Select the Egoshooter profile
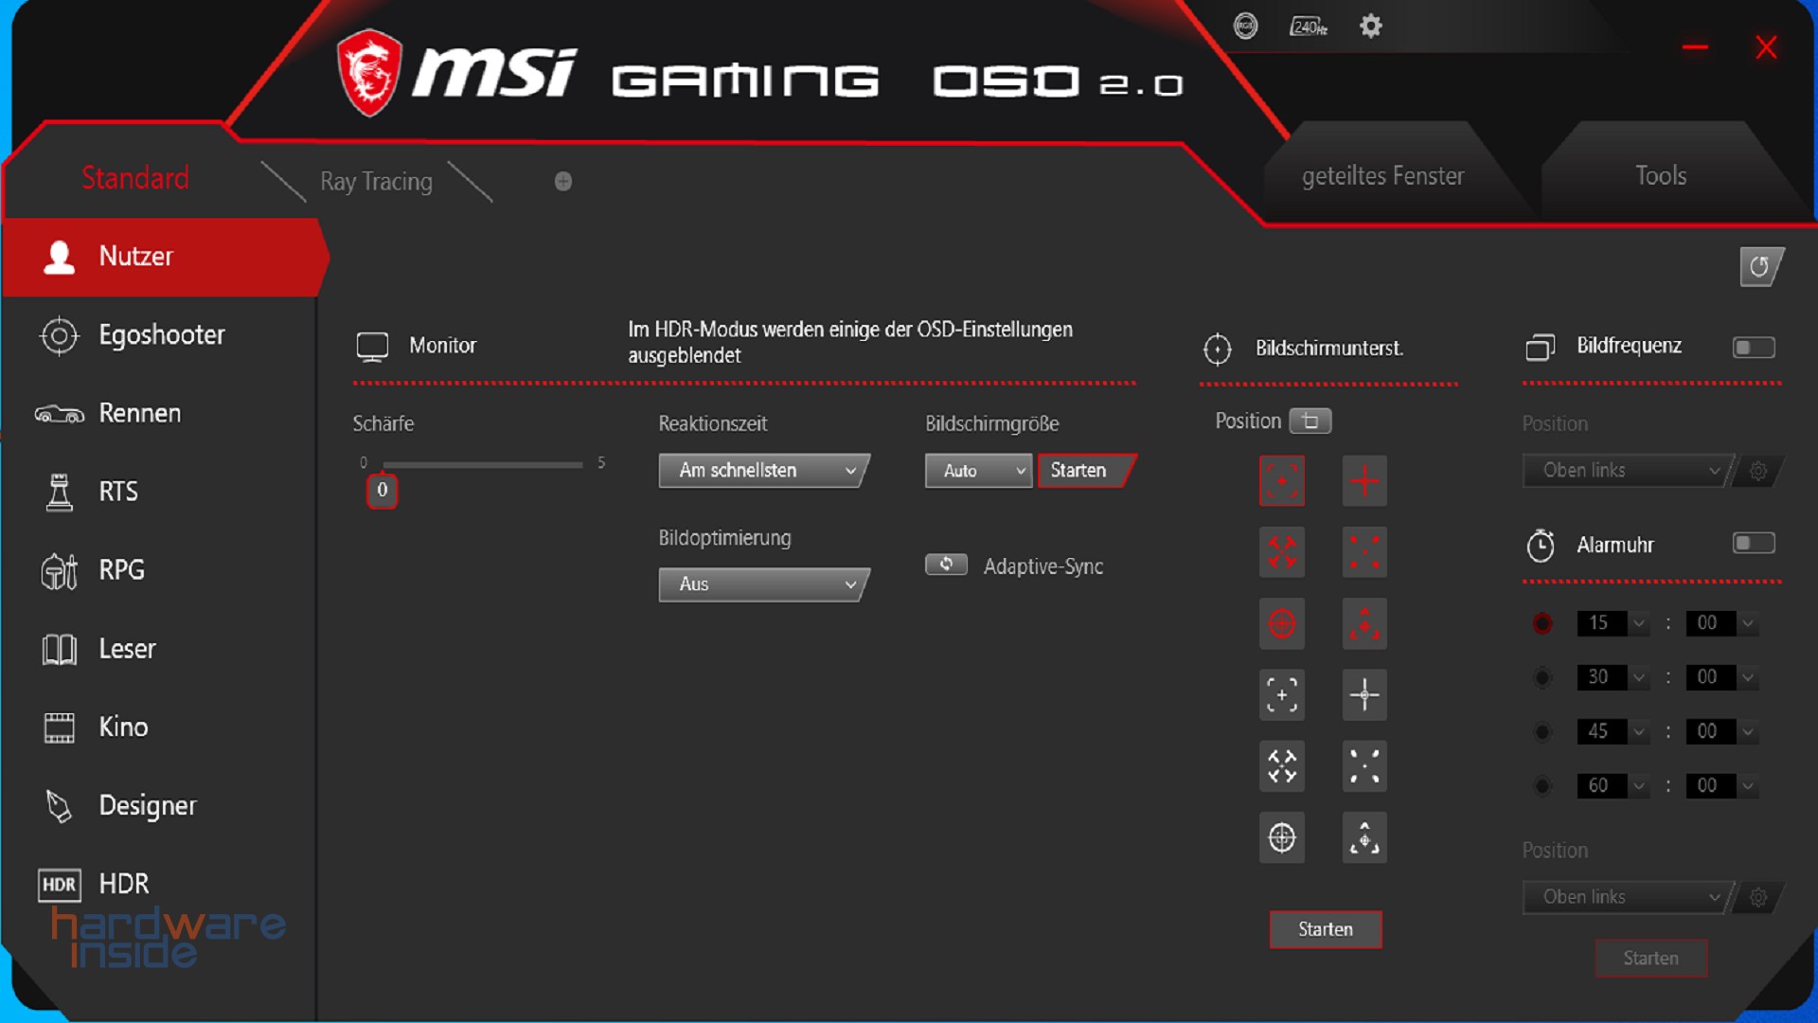Screen dimensions: 1818x1023 (159, 335)
